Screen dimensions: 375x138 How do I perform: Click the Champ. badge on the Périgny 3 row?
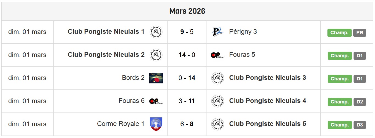pyautogui.click(x=340, y=33)
